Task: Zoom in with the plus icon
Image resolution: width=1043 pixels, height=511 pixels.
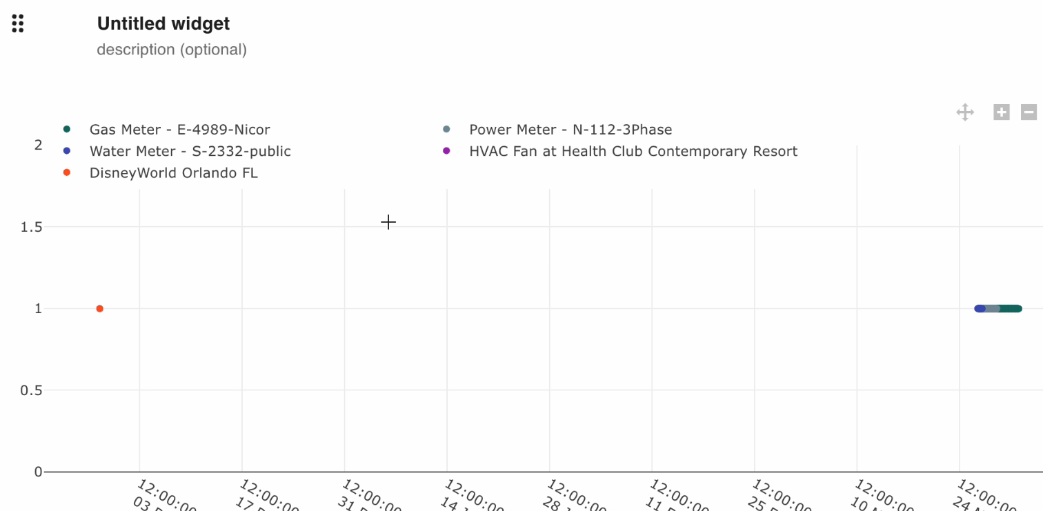Action: pyautogui.click(x=1001, y=112)
